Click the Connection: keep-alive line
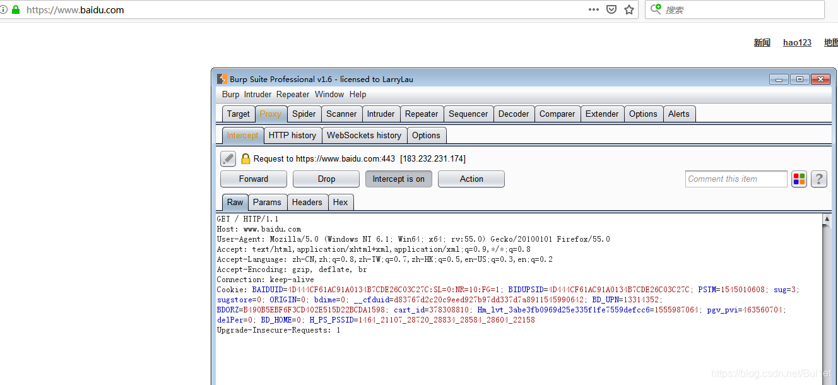The width and height of the screenshot is (838, 385). coord(265,280)
